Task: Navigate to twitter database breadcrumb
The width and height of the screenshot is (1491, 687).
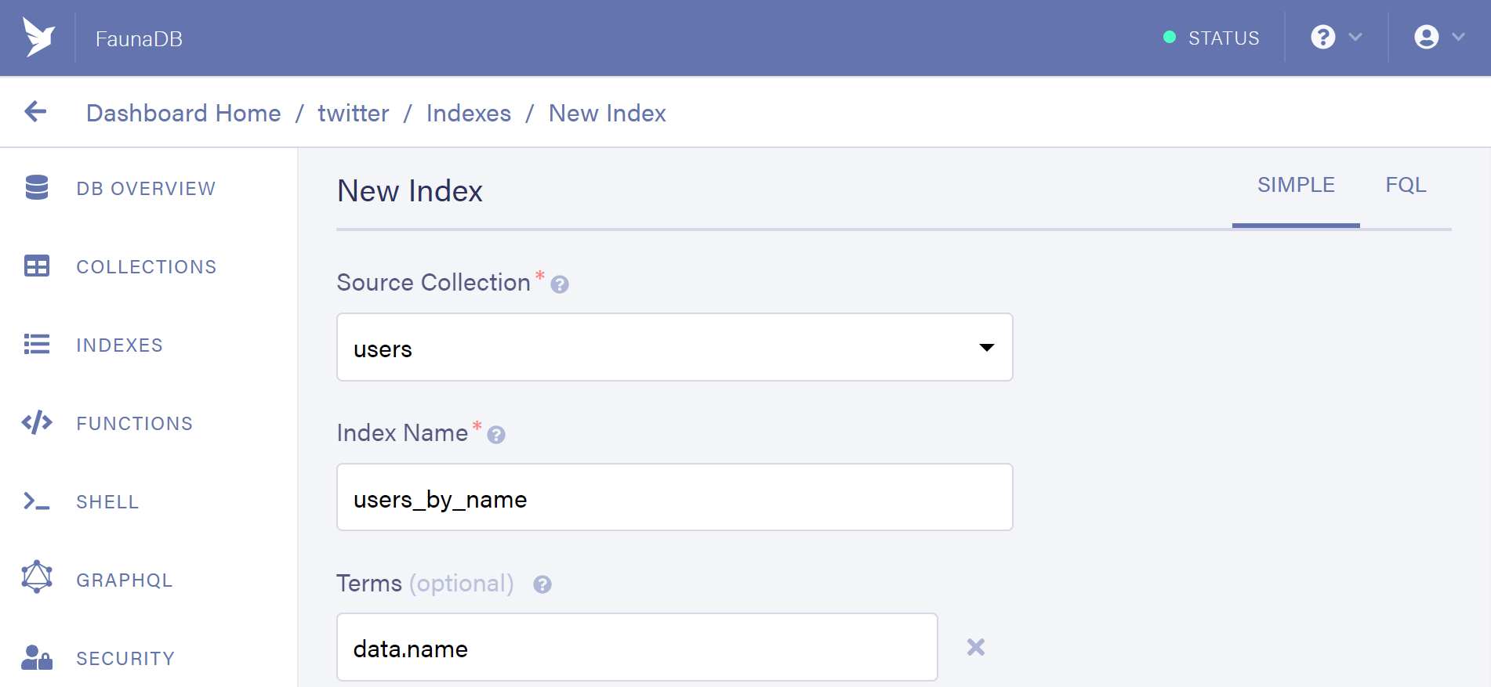Action: (354, 114)
